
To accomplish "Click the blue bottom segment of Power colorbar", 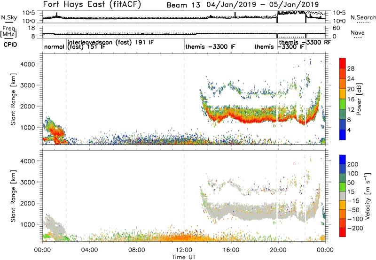I will (343, 135).
